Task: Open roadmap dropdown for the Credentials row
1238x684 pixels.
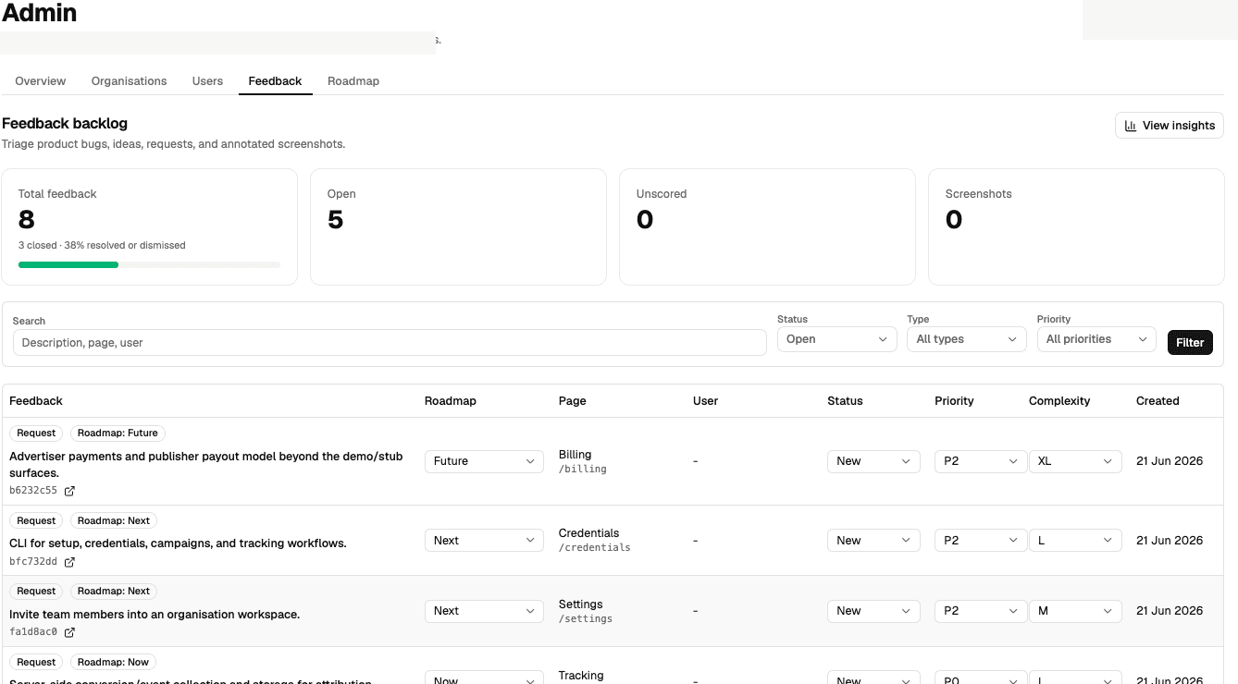Action: 484,541
